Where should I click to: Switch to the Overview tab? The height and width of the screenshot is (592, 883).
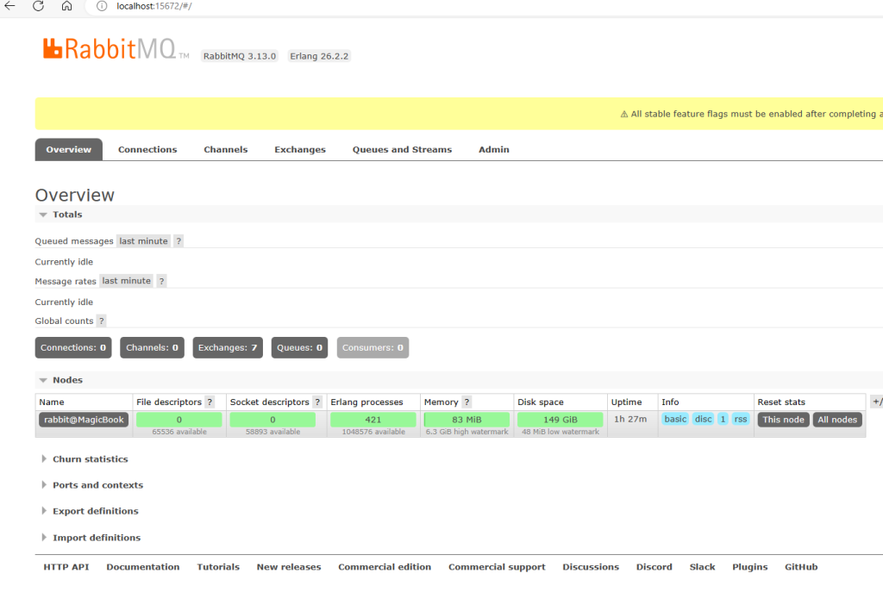pos(69,149)
